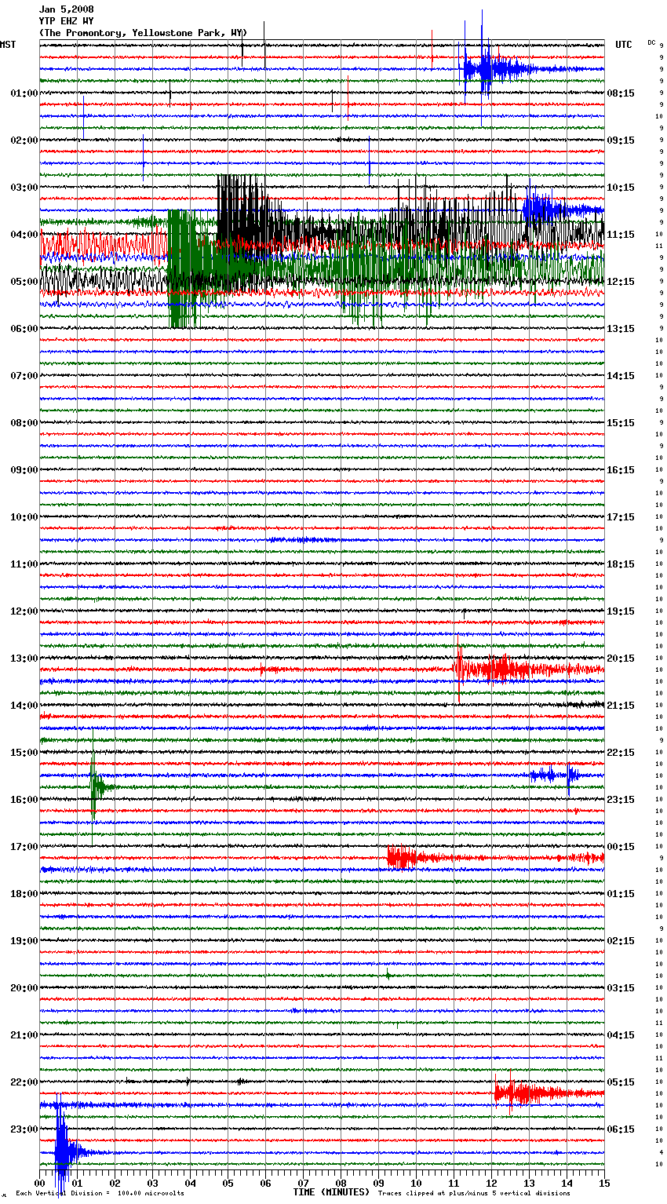The width and height of the screenshot is (667, 1204).
Task: Select the 02:00 MST time label
Action: click(24, 140)
